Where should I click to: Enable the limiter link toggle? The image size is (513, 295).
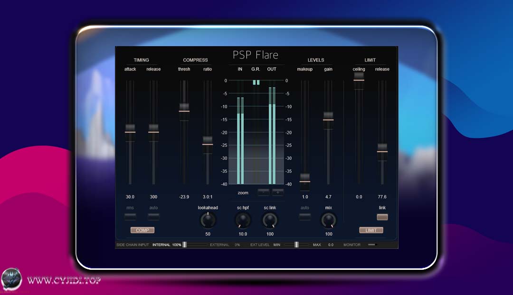click(382, 216)
